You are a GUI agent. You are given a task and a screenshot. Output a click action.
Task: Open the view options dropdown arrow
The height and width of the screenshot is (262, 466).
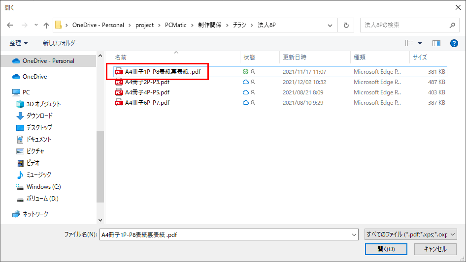click(x=420, y=43)
